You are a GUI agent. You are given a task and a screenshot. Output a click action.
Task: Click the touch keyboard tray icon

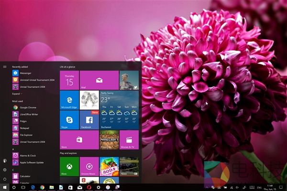(x=252, y=187)
